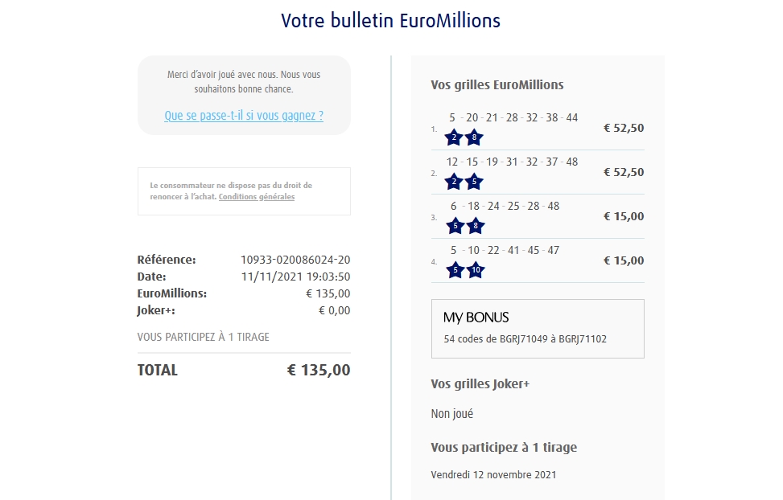The height and width of the screenshot is (500, 783).
Task: Click reference number 10933-020086024-20
Action: pyautogui.click(x=295, y=260)
